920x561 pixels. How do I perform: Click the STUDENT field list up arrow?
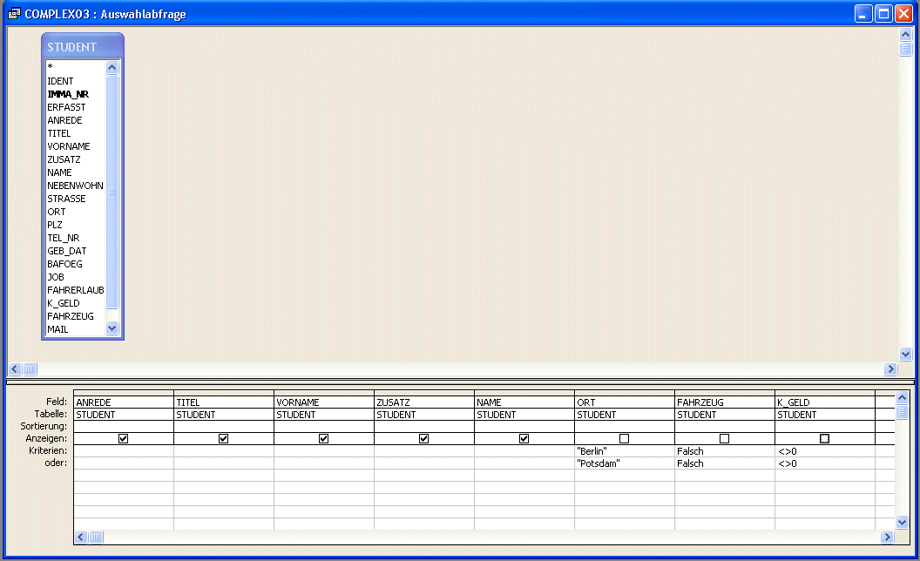[x=112, y=67]
